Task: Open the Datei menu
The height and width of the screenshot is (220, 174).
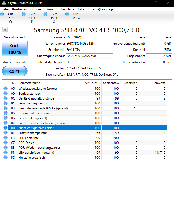Action: [x=5, y=9]
